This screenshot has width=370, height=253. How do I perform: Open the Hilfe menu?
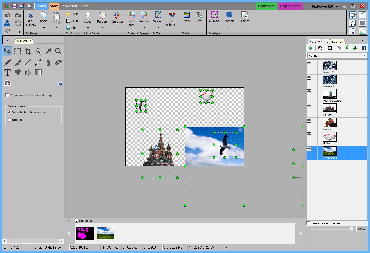[x=85, y=6]
